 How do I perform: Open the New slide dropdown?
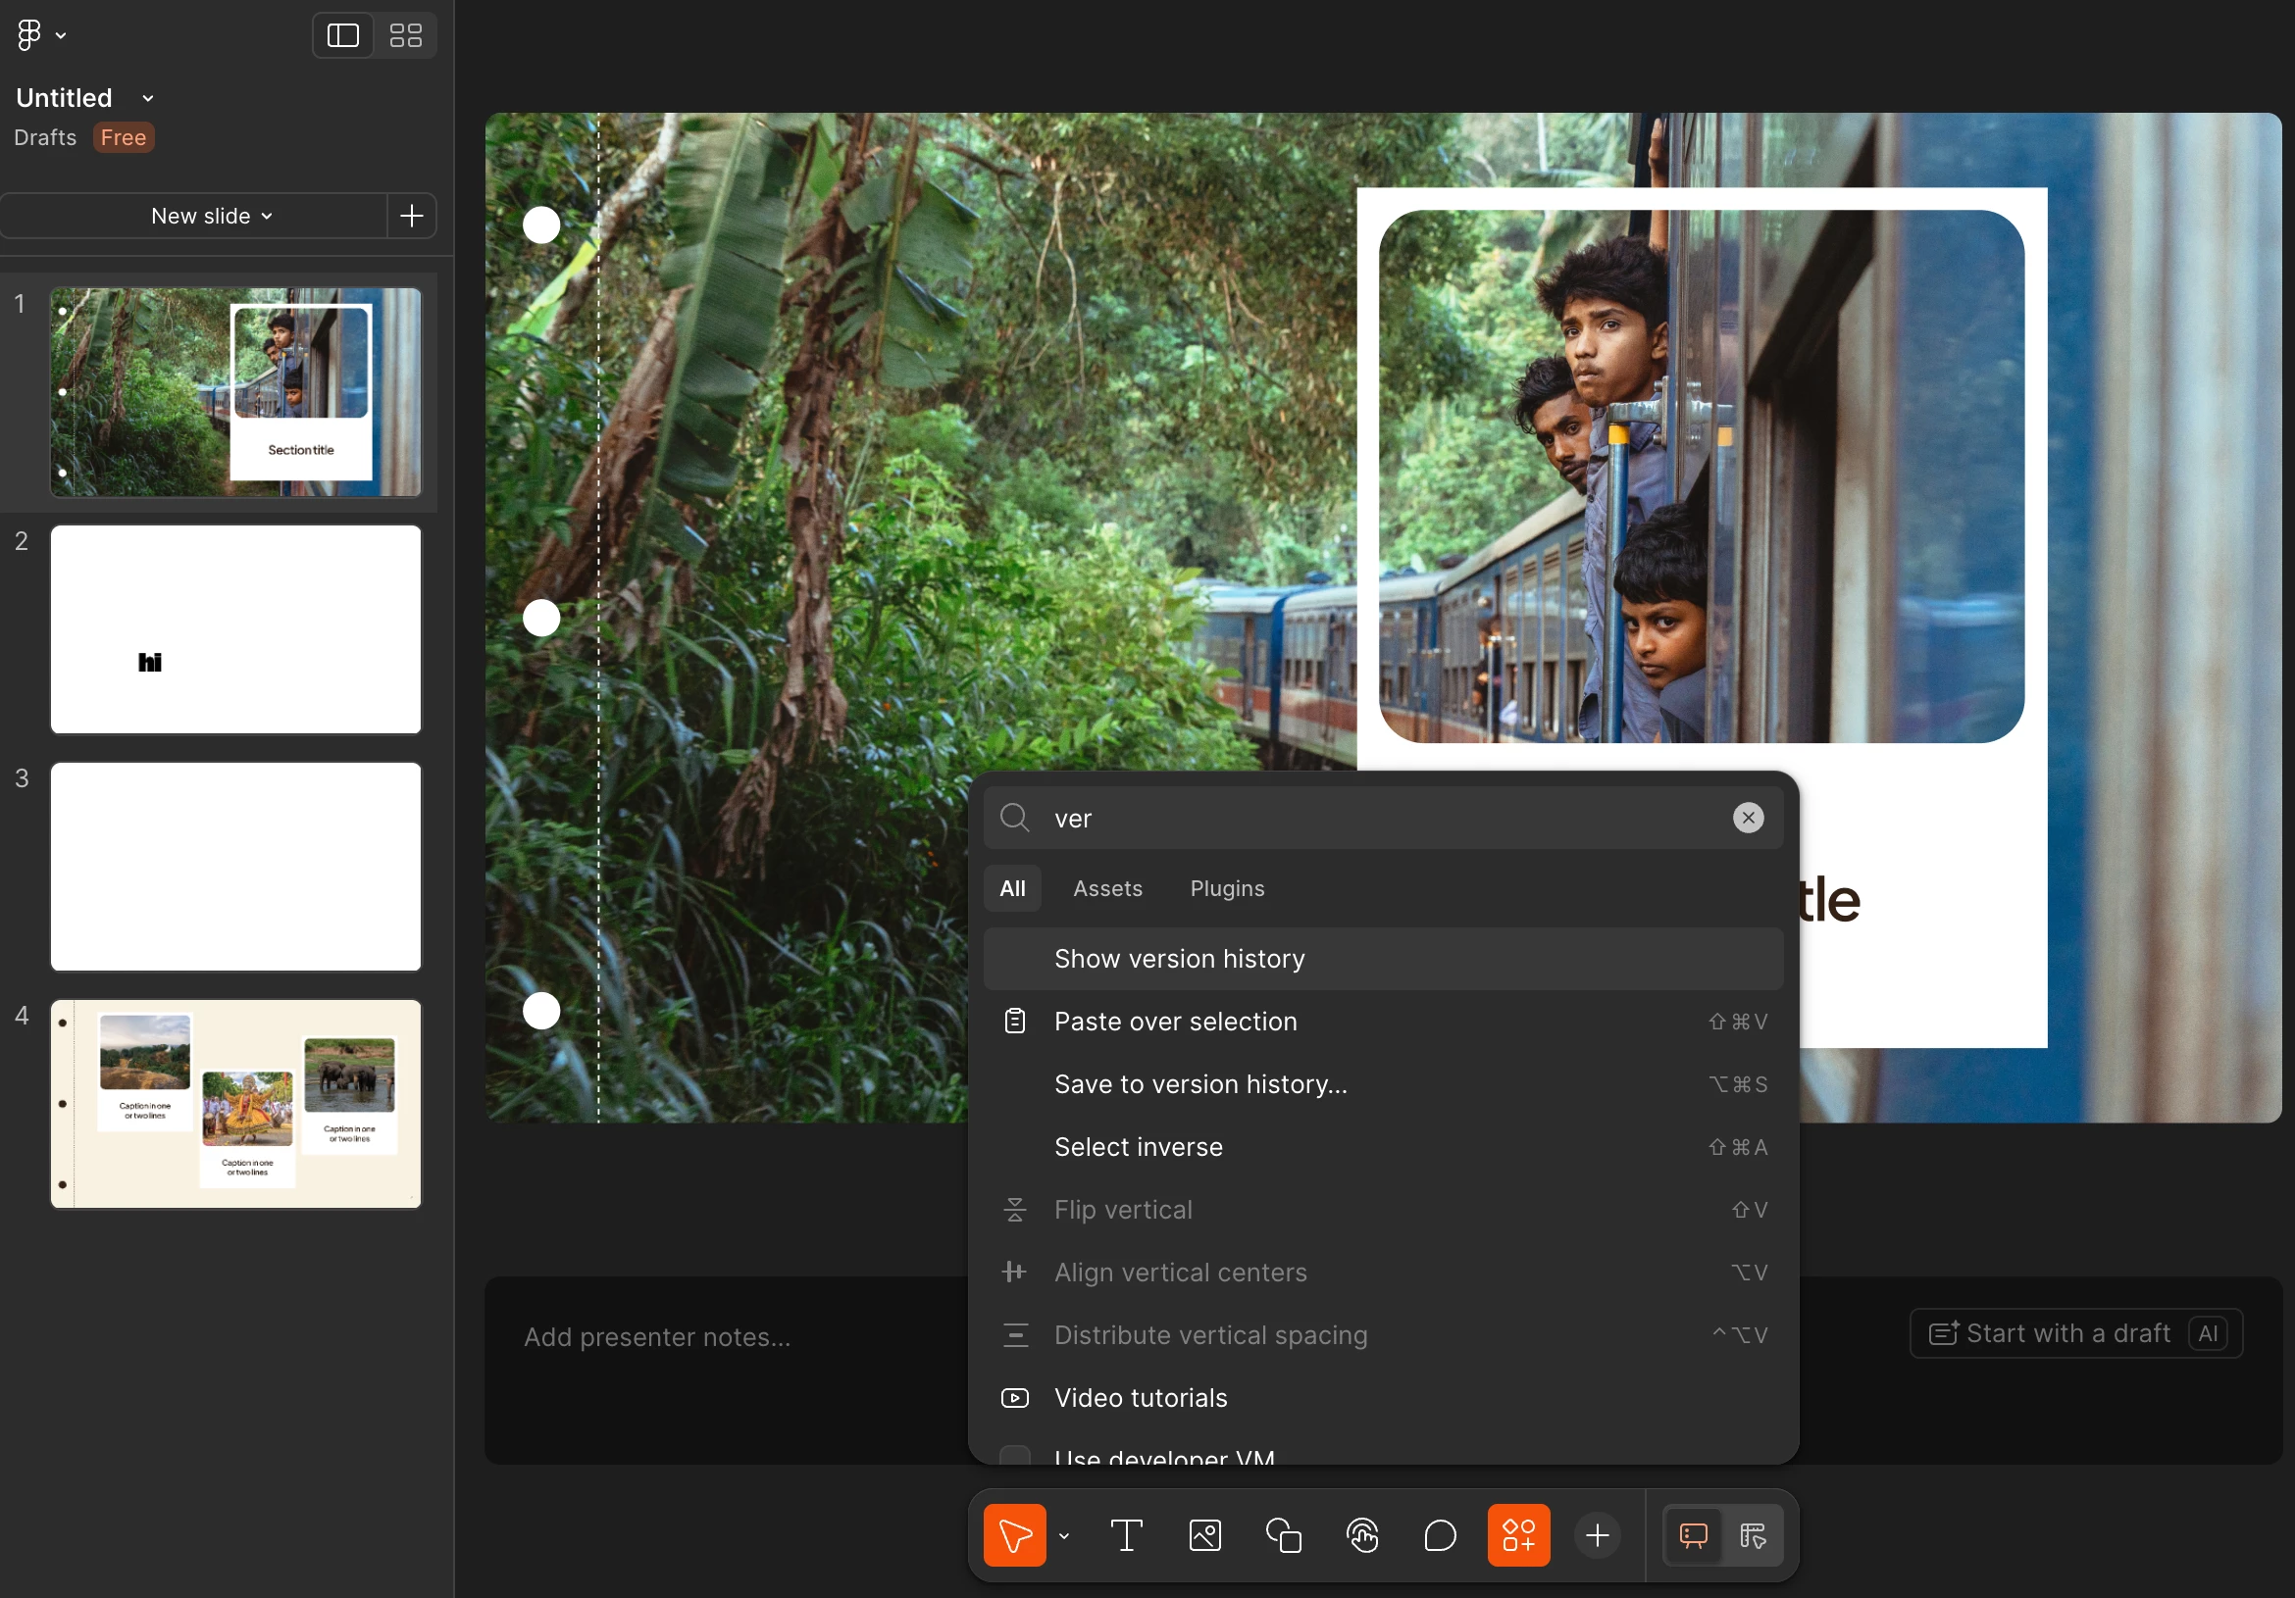(x=211, y=216)
